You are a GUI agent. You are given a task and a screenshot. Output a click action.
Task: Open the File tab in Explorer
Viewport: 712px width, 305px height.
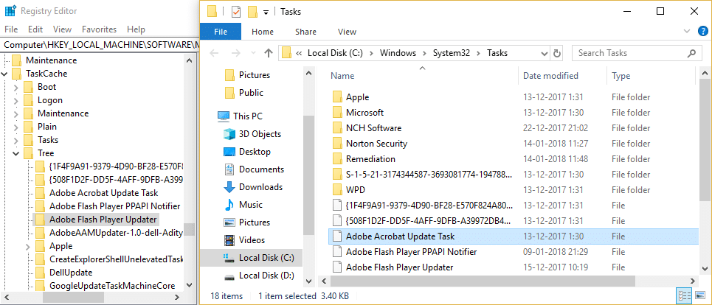tap(221, 32)
